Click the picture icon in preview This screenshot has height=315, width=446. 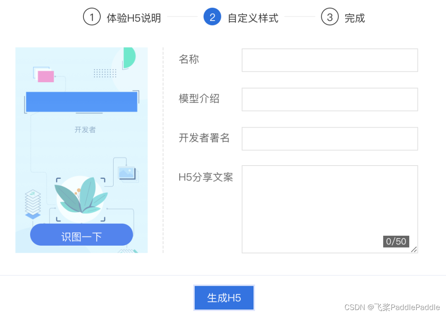click(126, 173)
